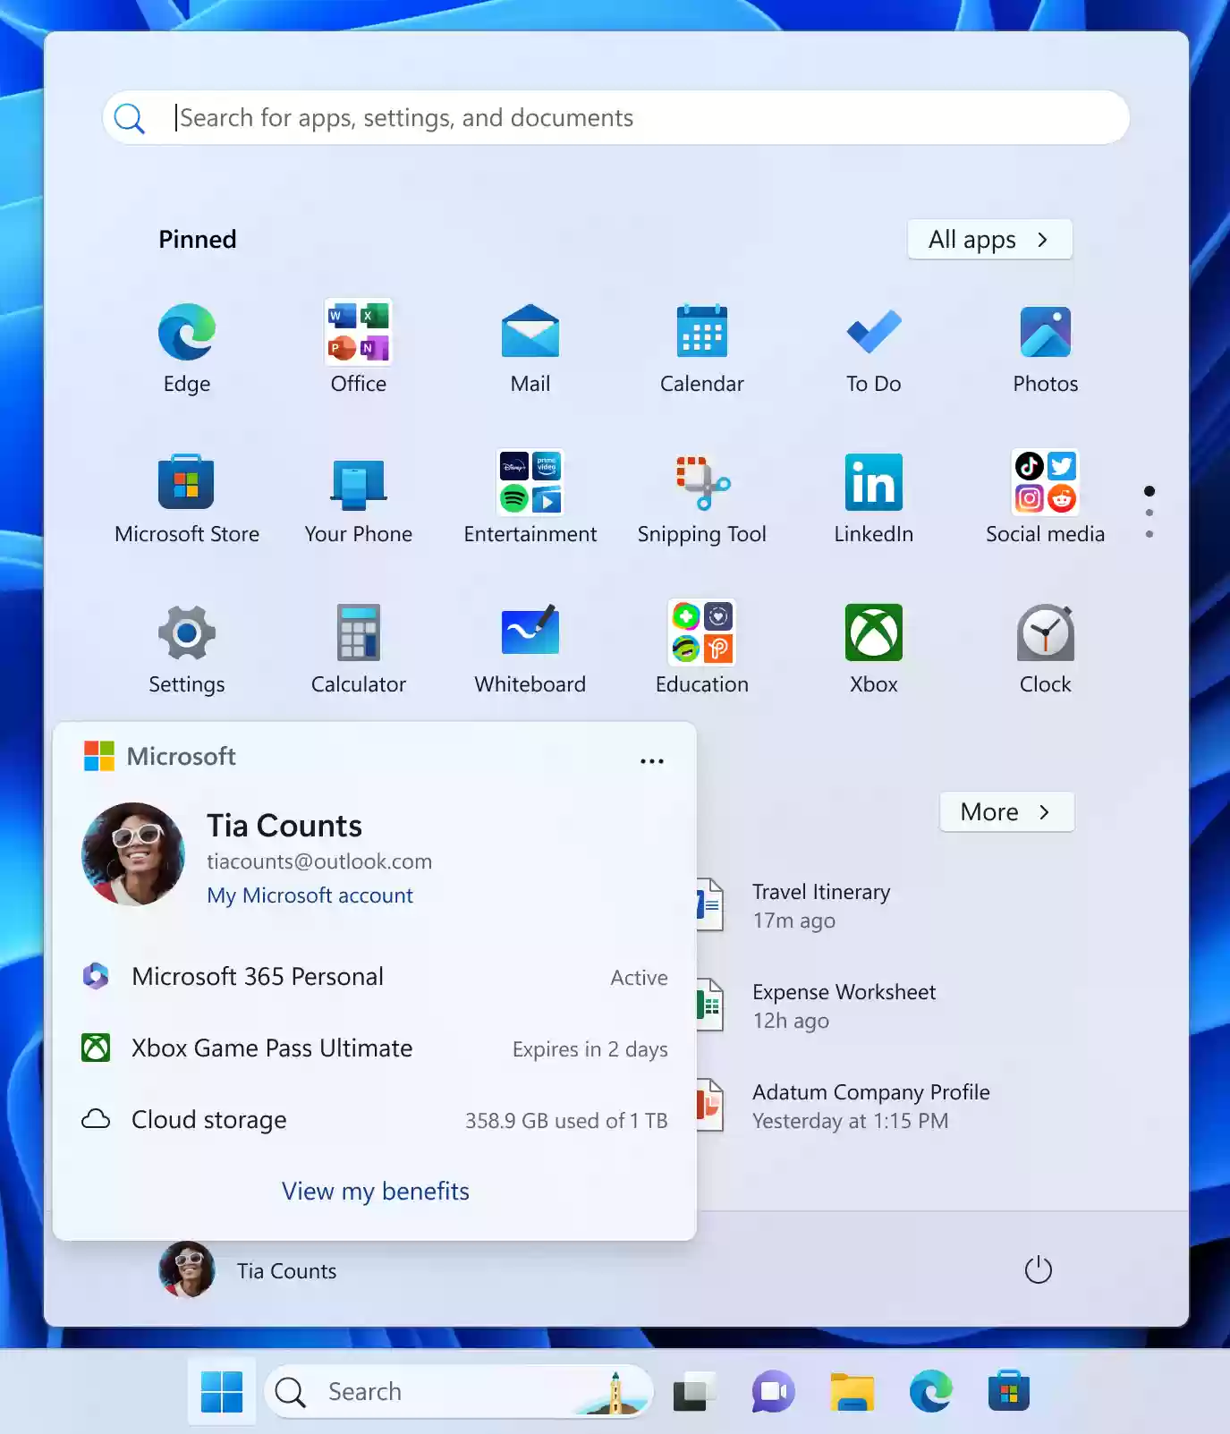The height and width of the screenshot is (1434, 1230).
Task: Click the power button icon
Action: (1038, 1269)
